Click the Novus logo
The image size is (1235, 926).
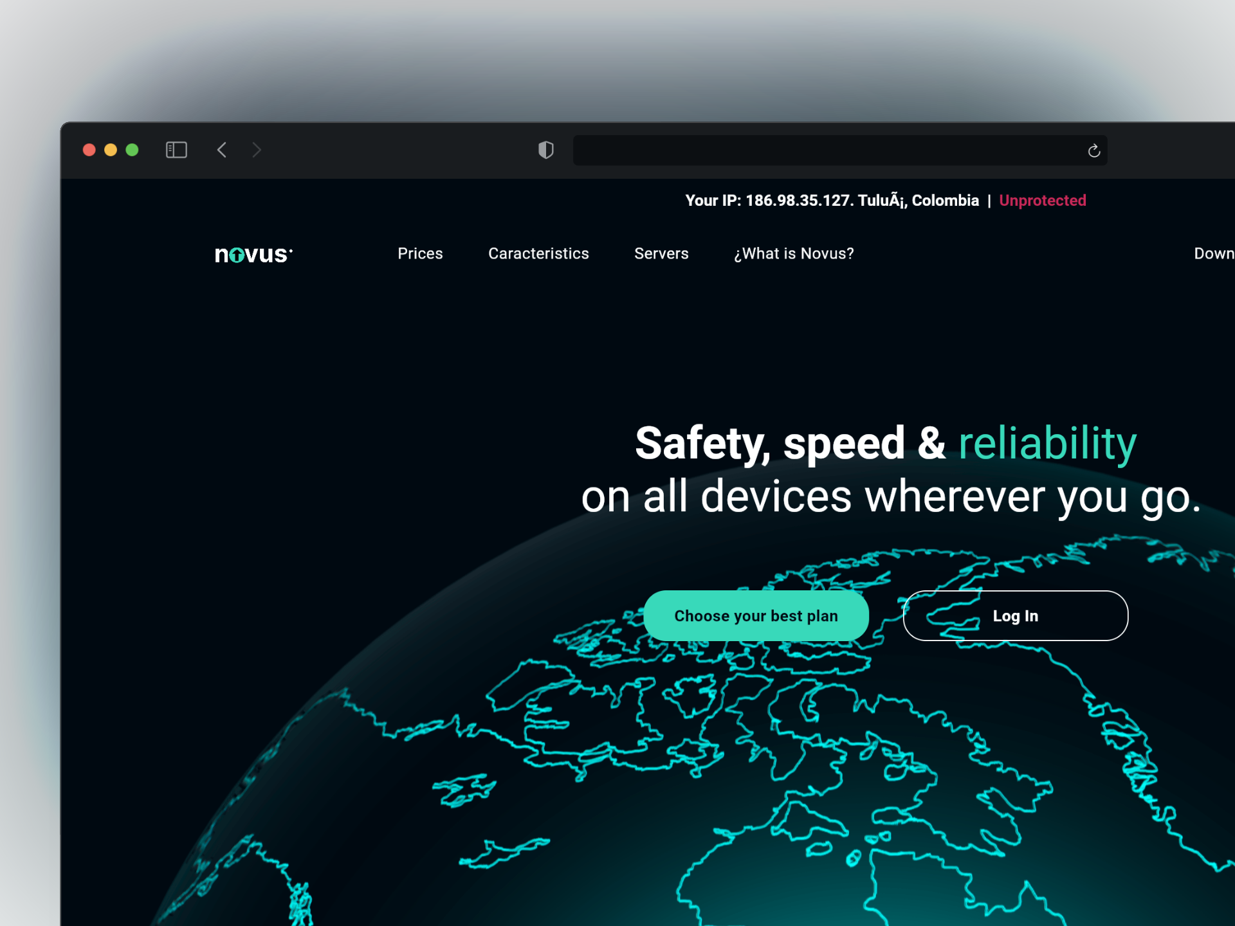pyautogui.click(x=253, y=255)
